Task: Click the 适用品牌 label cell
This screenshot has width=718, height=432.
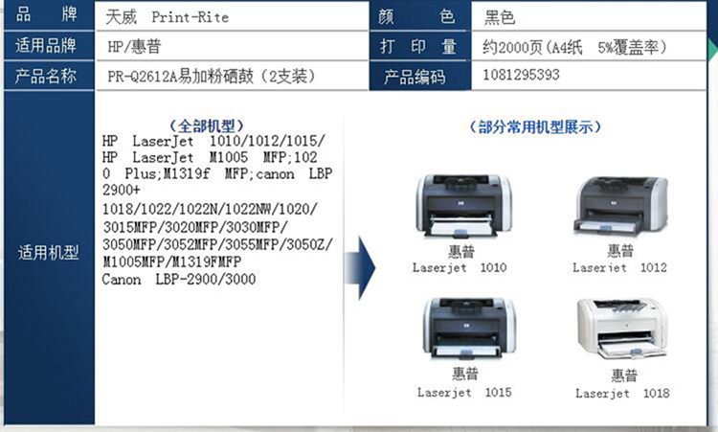Action: click(48, 45)
